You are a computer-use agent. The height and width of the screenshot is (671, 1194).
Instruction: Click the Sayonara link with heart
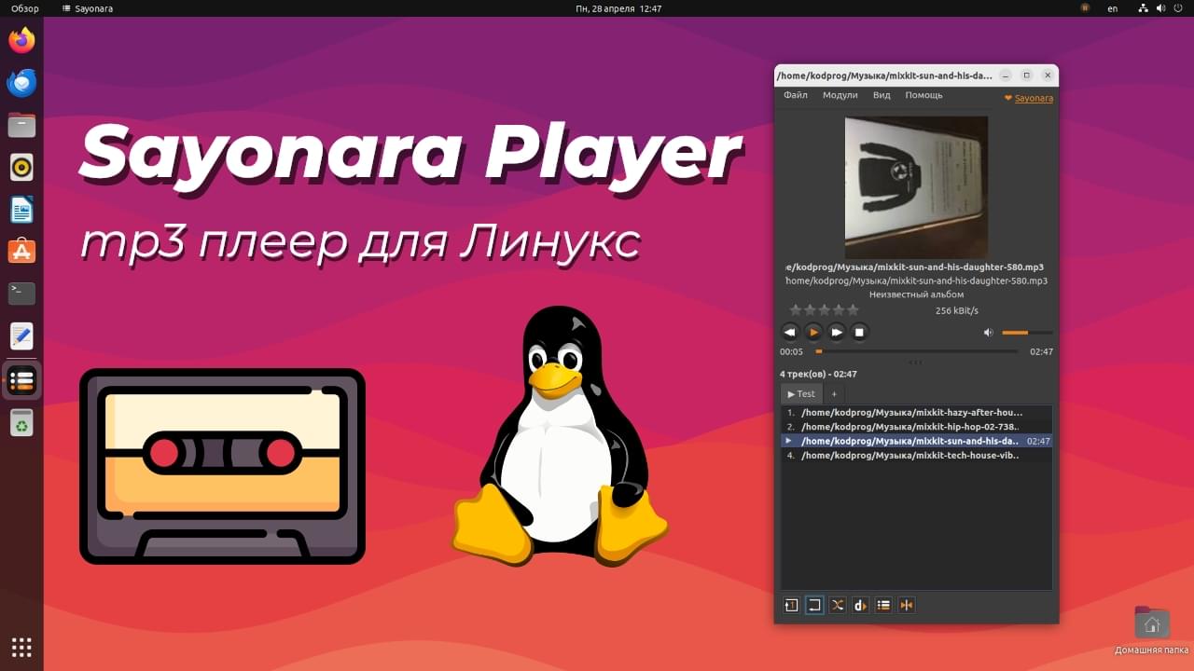click(x=1029, y=98)
